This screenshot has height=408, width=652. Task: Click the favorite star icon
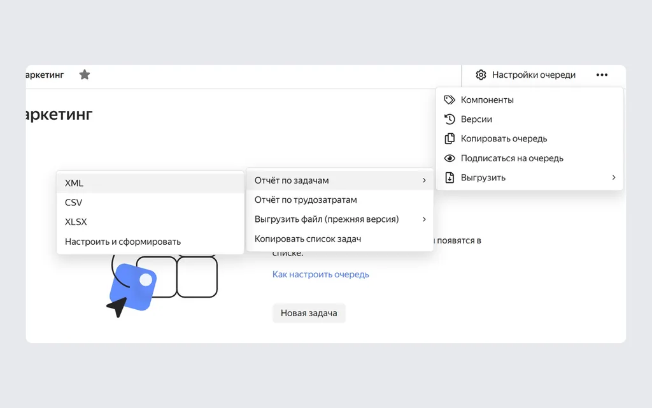[x=85, y=75]
